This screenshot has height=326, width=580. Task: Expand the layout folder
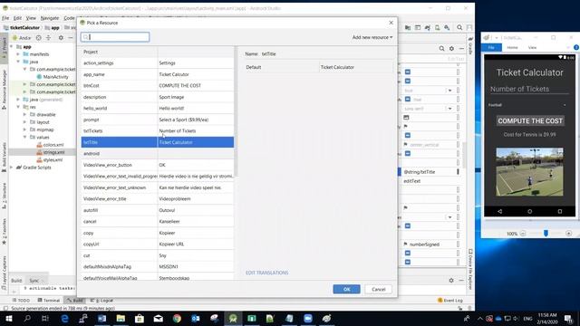click(24, 122)
